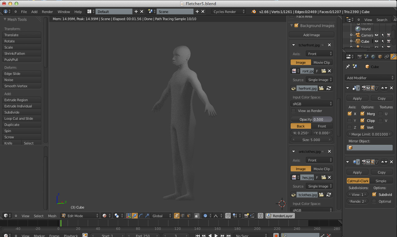Toggle limit selection to visible icon
Viewport: 397px width, 237px height.
pos(197,216)
